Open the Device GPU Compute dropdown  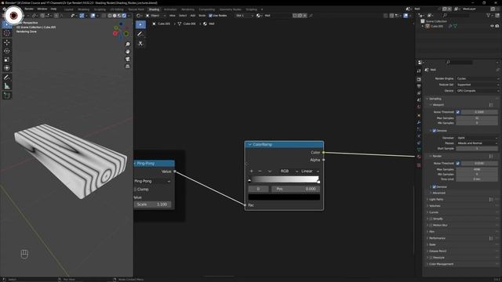[x=477, y=91]
